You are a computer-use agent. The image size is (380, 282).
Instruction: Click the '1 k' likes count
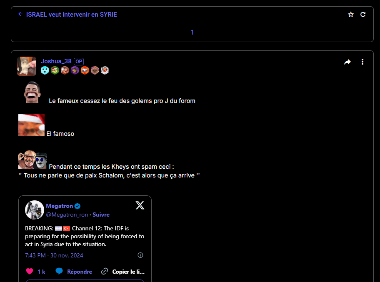point(41,272)
